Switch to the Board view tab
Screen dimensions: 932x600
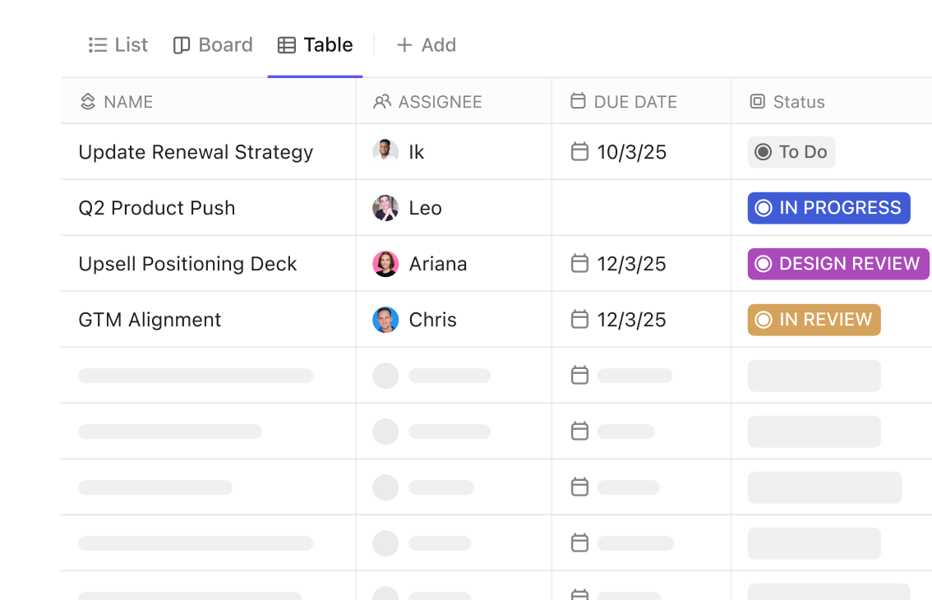tap(213, 45)
